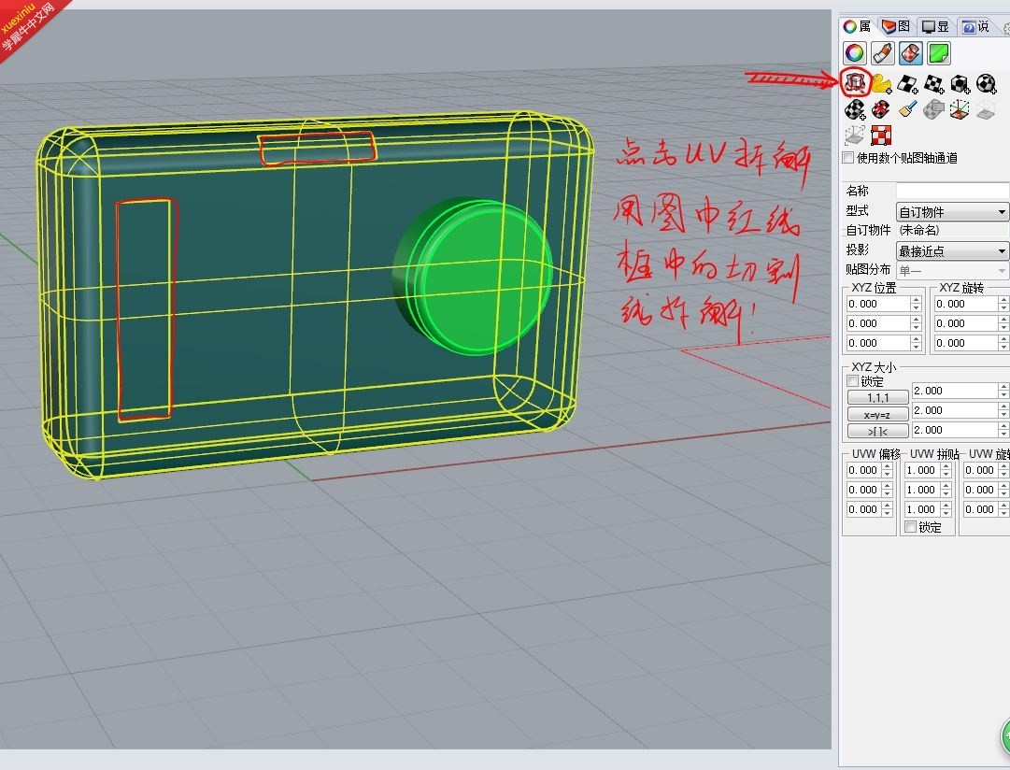Increase U in UVW 偏移 with up arrow
The height and width of the screenshot is (770, 1010).
tap(887, 466)
